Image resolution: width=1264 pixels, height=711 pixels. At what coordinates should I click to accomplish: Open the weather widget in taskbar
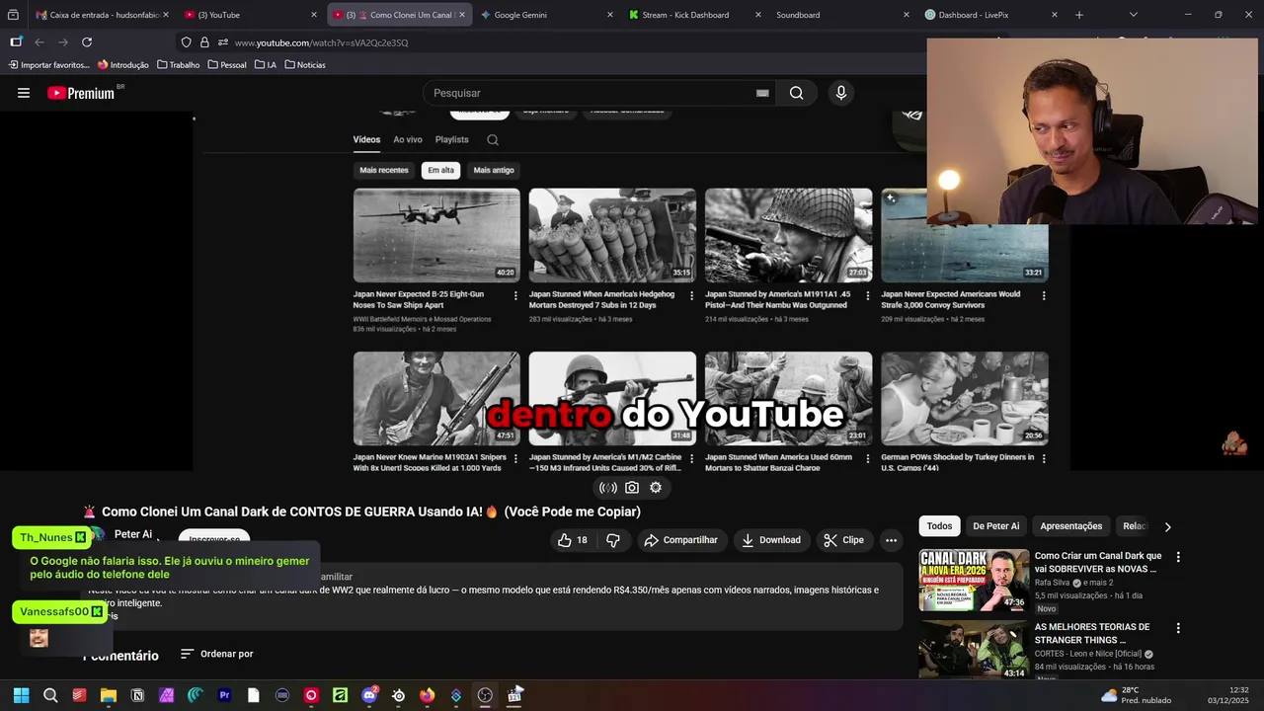tap(1136, 695)
